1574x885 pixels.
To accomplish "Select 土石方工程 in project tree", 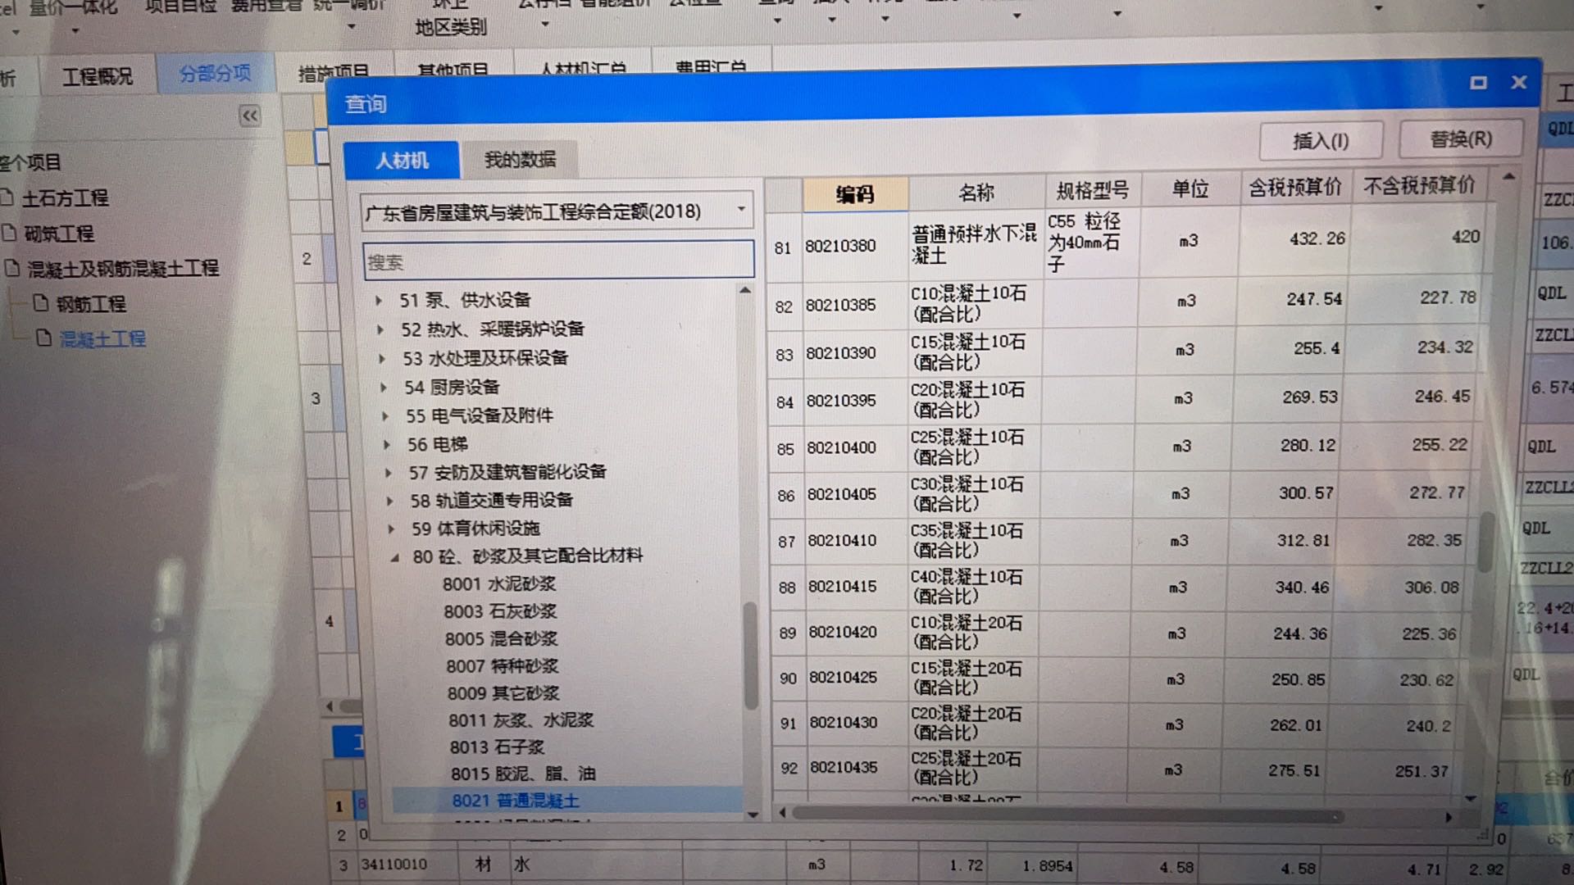I will click(65, 197).
